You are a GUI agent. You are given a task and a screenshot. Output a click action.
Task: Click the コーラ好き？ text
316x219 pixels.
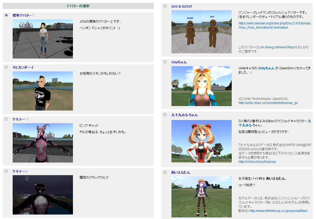[247, 185]
